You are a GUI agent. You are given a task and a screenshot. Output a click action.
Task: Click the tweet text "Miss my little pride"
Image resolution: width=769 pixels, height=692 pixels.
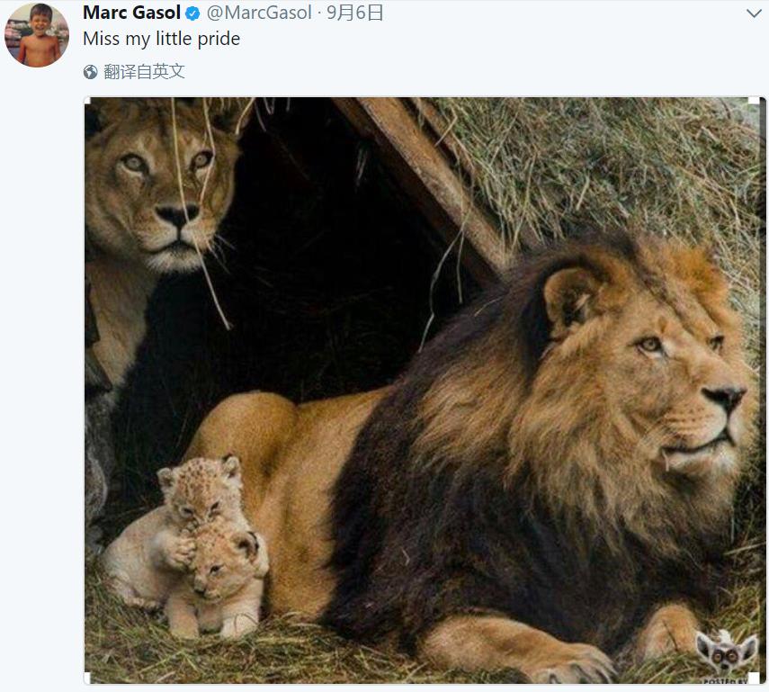161,39
